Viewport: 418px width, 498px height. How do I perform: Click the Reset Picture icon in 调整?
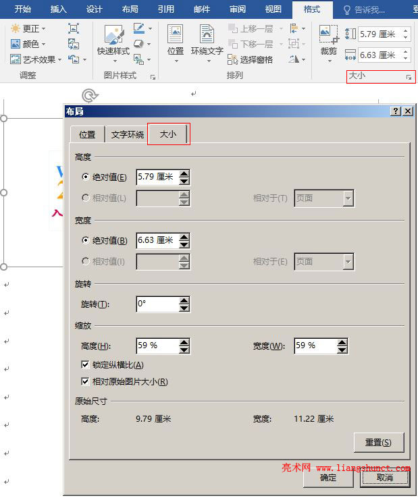[x=74, y=59]
